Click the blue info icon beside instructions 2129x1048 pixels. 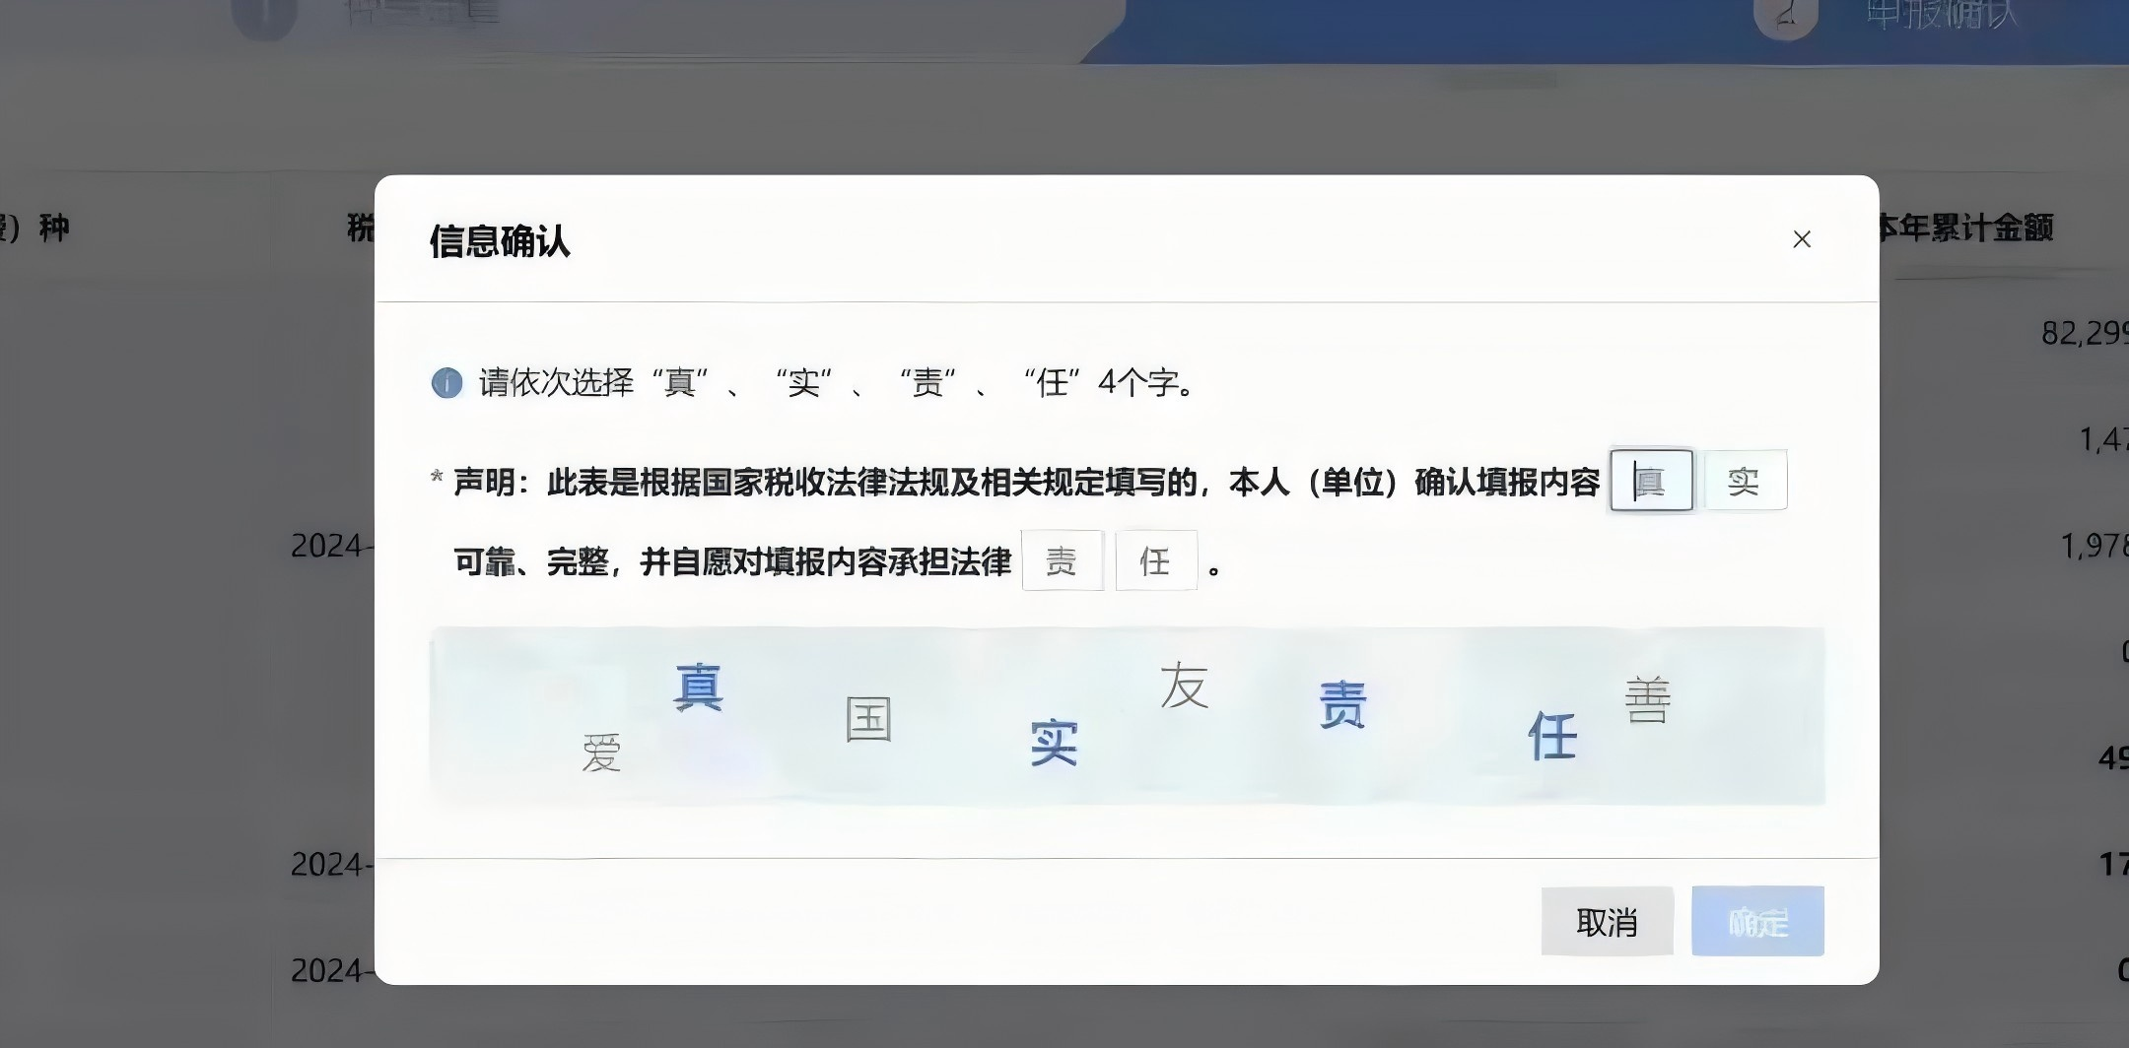tap(446, 383)
